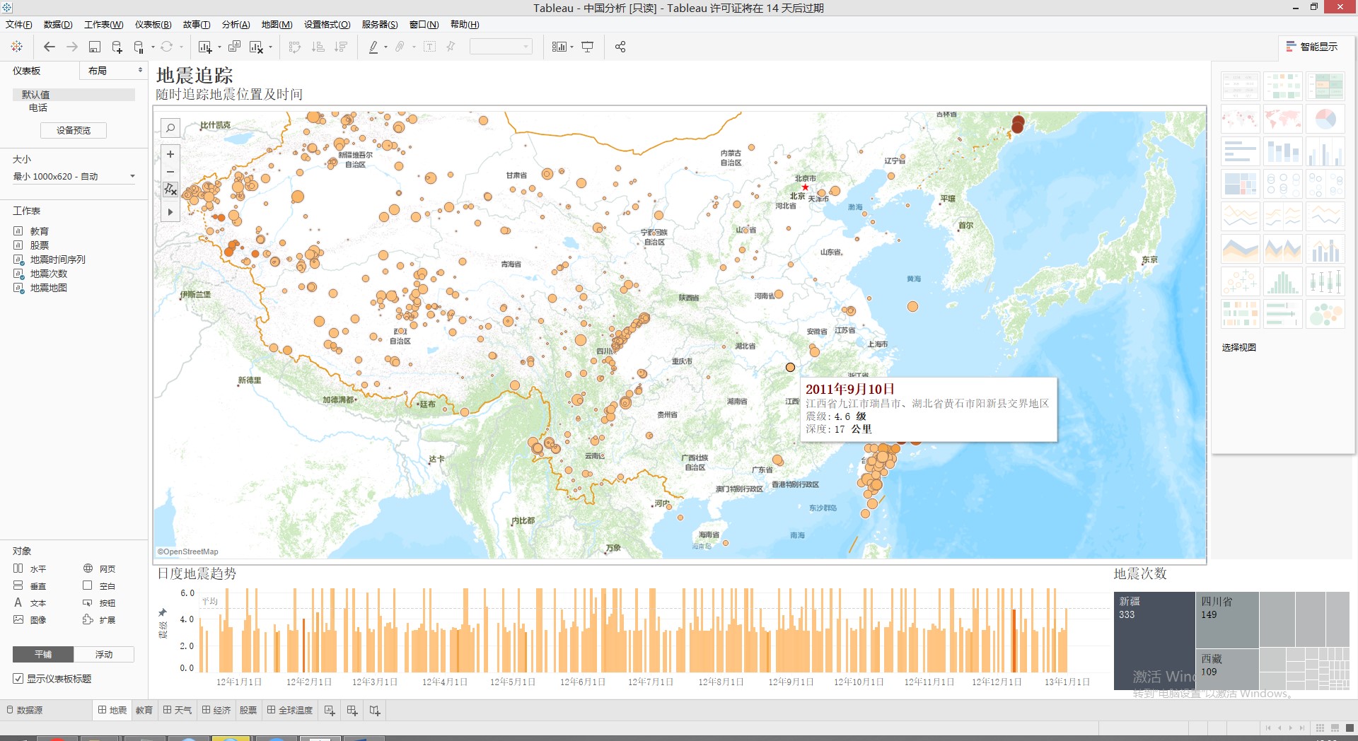Add new dashboard tab icon
This screenshot has height=741, width=1358.
tap(352, 711)
